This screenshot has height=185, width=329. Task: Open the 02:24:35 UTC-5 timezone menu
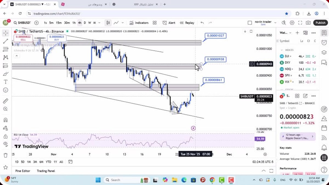pos(263,162)
